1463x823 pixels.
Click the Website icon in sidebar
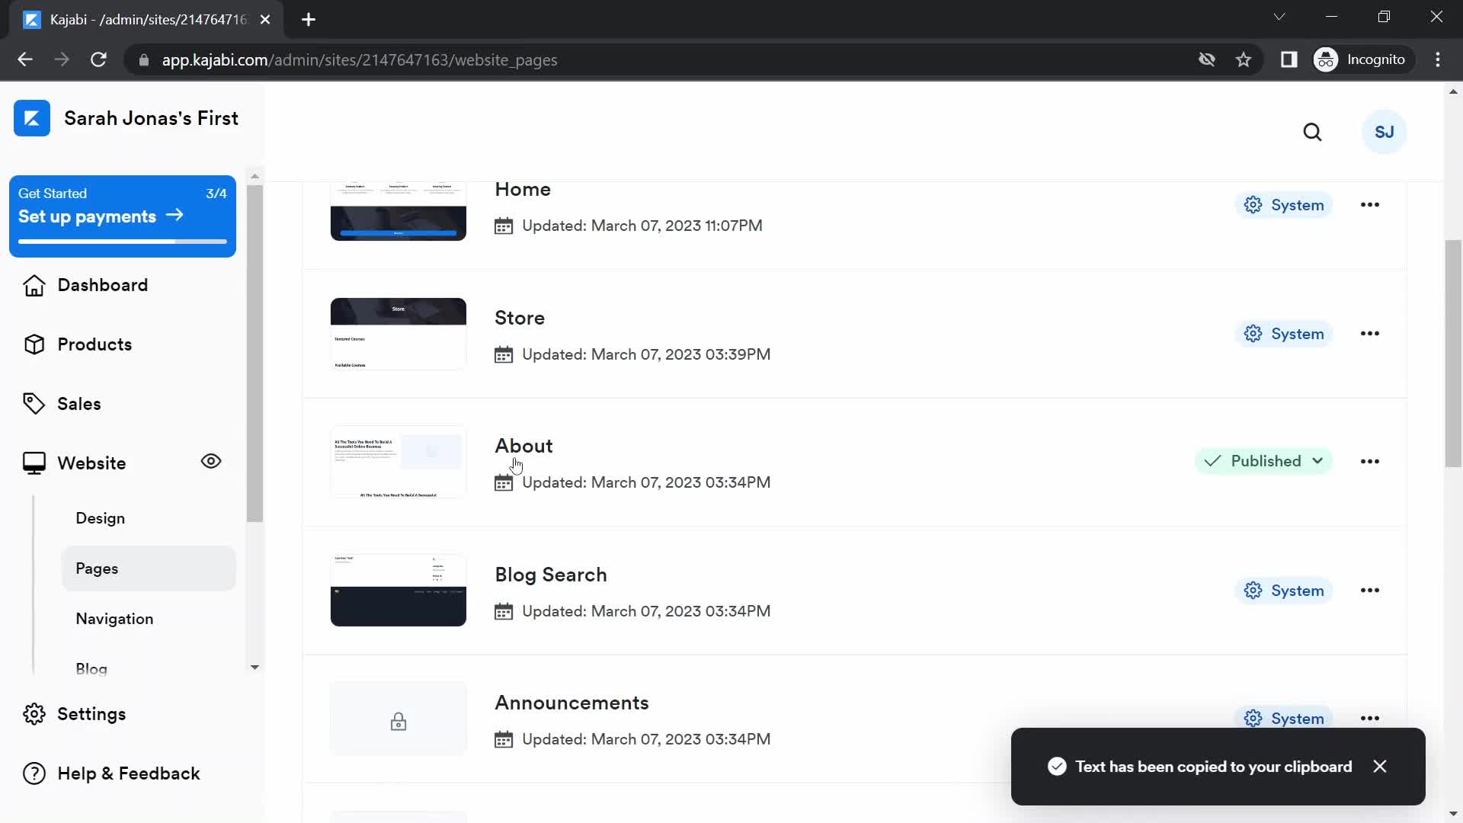pyautogui.click(x=34, y=463)
